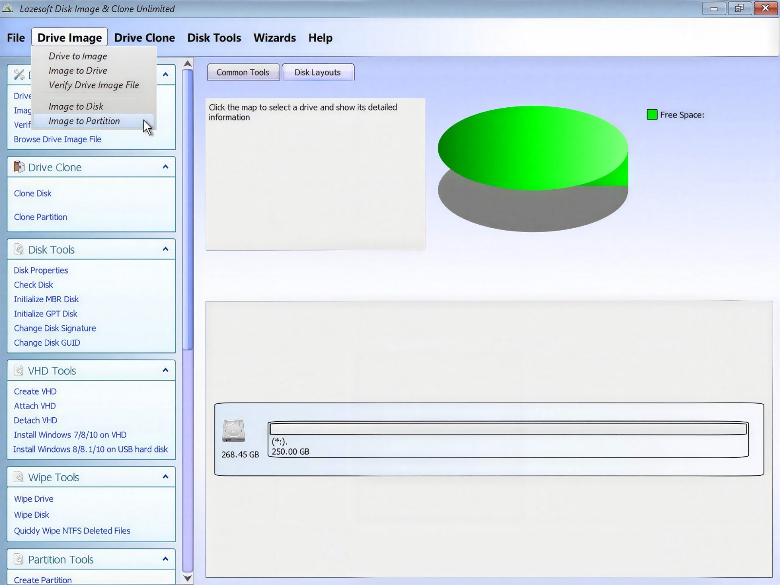Image resolution: width=780 pixels, height=585 pixels.
Task: Click the Clone Partition link
Action: [x=40, y=217]
